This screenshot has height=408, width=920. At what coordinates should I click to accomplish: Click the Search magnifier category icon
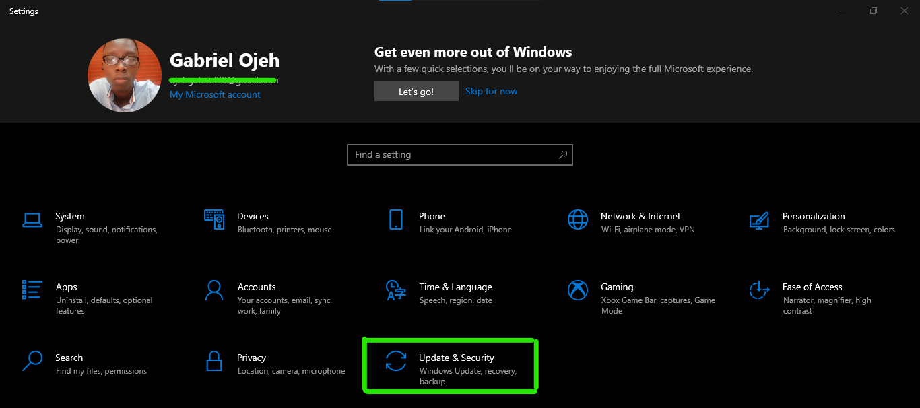coord(32,361)
